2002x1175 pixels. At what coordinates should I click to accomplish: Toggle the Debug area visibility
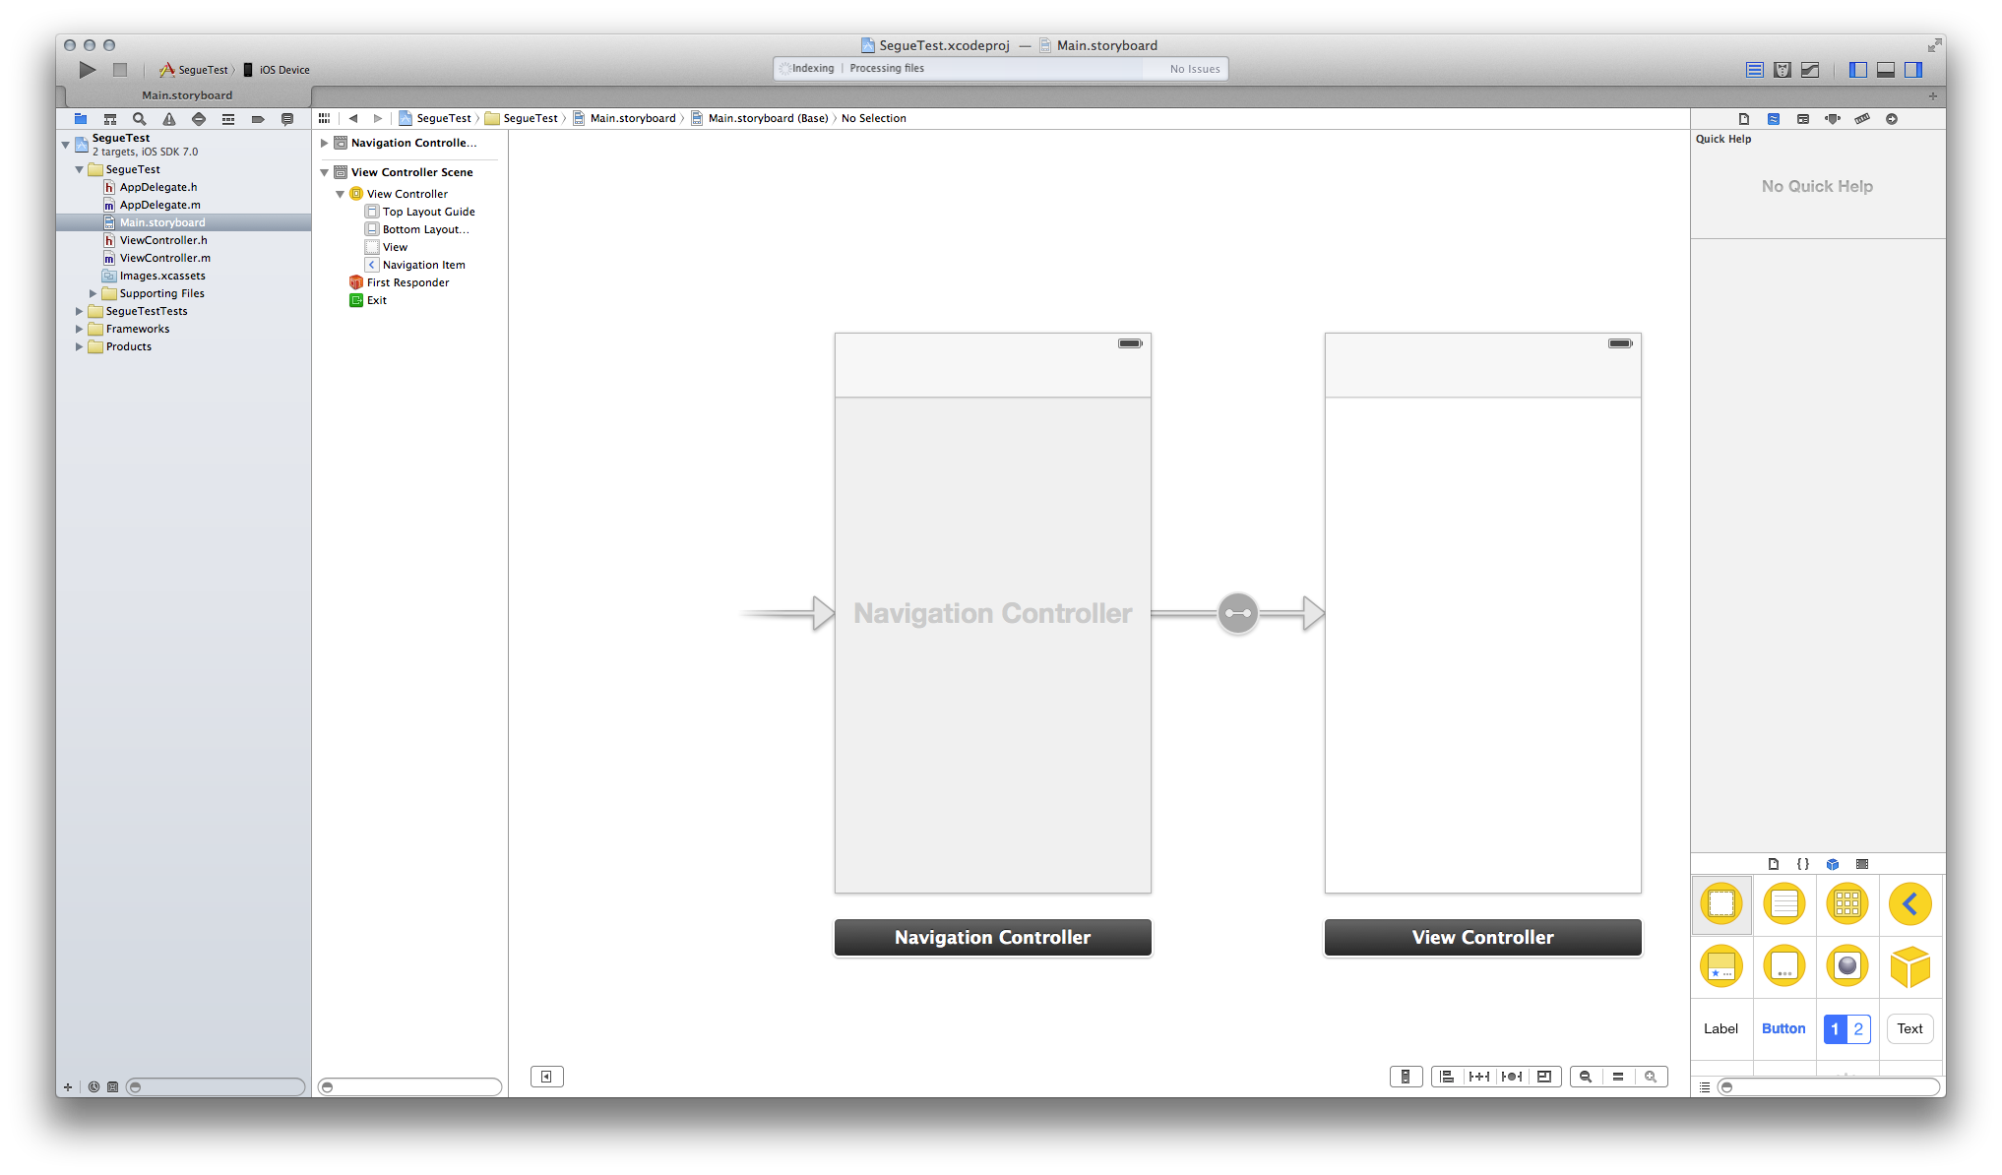coord(1885,70)
